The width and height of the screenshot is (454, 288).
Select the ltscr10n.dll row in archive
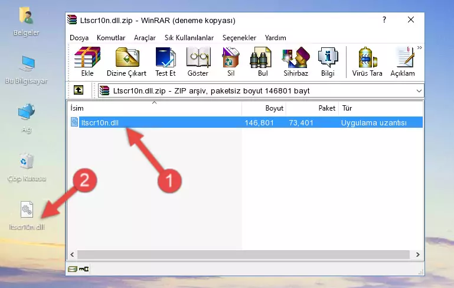point(247,122)
